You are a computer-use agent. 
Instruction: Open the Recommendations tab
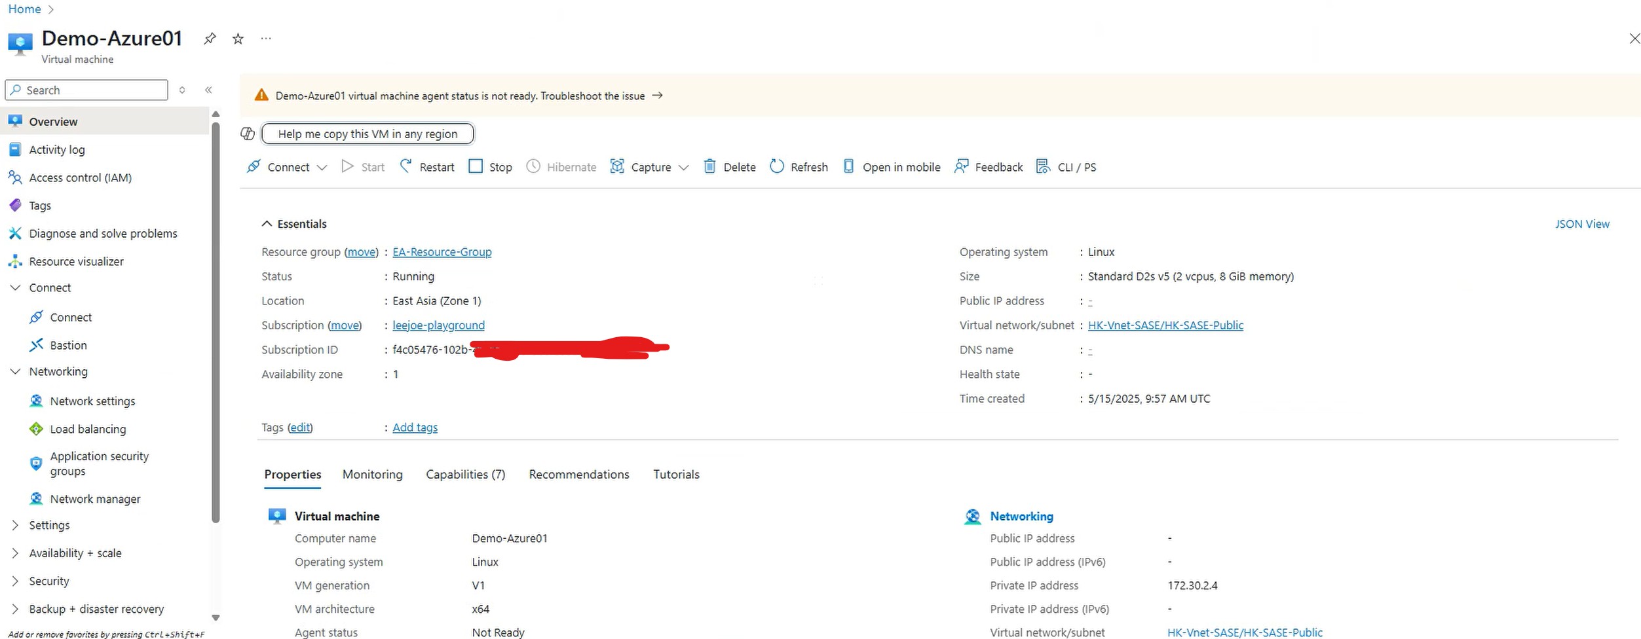click(x=579, y=474)
